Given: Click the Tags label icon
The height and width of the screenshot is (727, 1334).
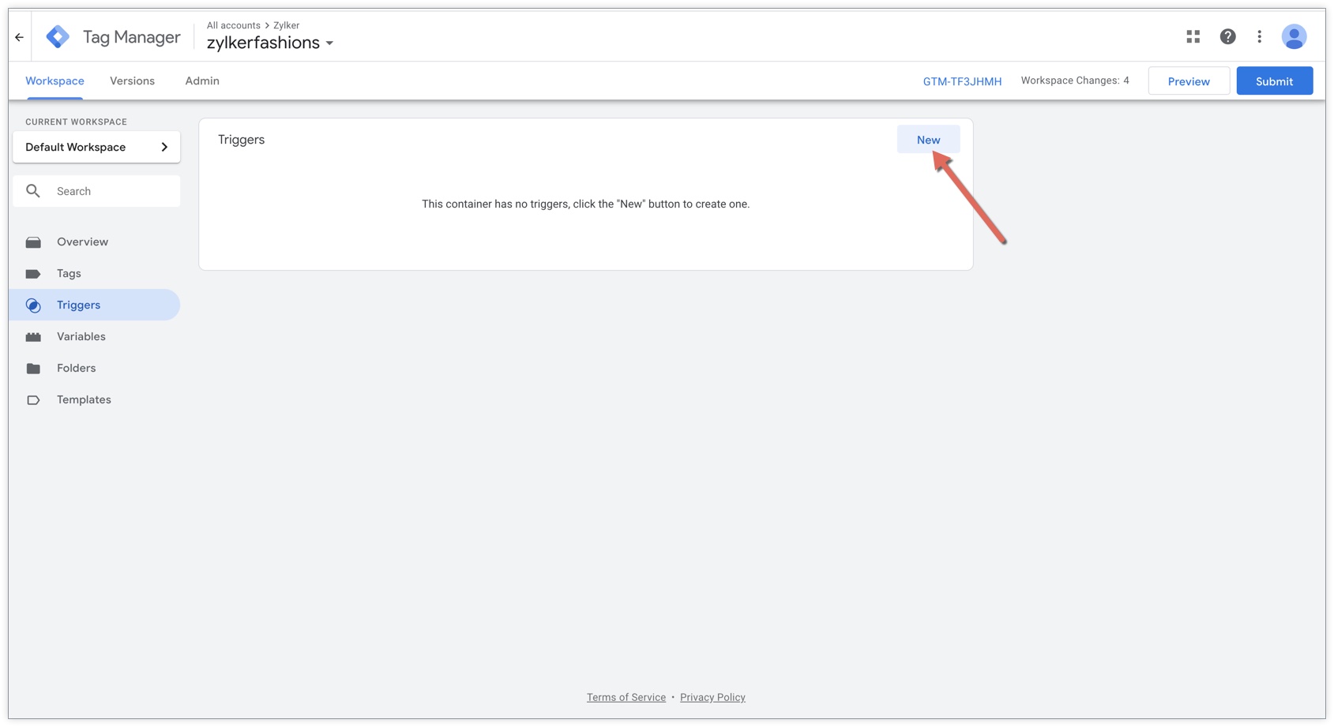Looking at the screenshot, I should click(x=33, y=274).
